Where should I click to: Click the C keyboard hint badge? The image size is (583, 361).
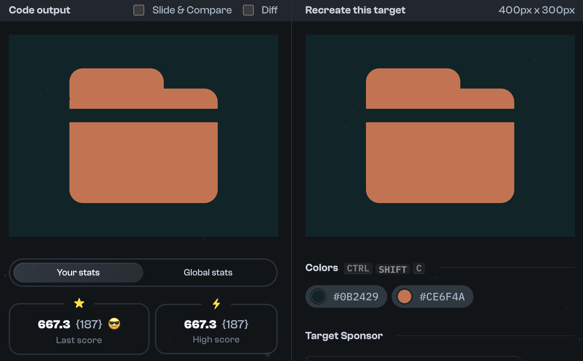pyautogui.click(x=419, y=268)
